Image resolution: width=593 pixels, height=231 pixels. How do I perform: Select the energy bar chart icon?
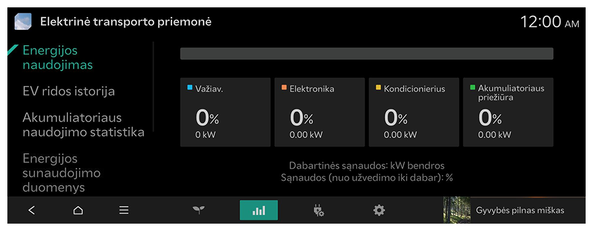pyautogui.click(x=259, y=210)
